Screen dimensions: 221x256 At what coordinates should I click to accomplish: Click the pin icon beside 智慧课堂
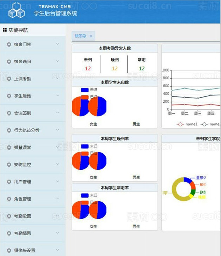click(x=9, y=147)
